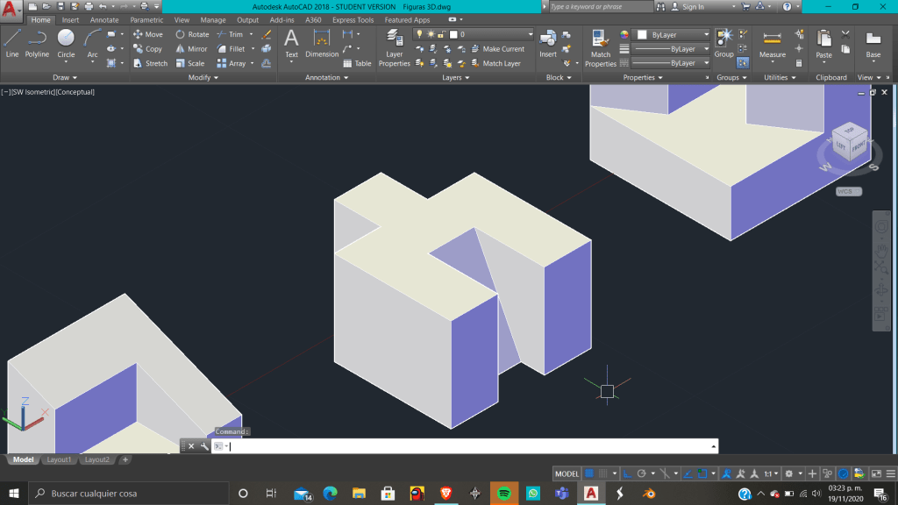Open the Layout1 tab
The width and height of the screenshot is (898, 505).
(58, 459)
